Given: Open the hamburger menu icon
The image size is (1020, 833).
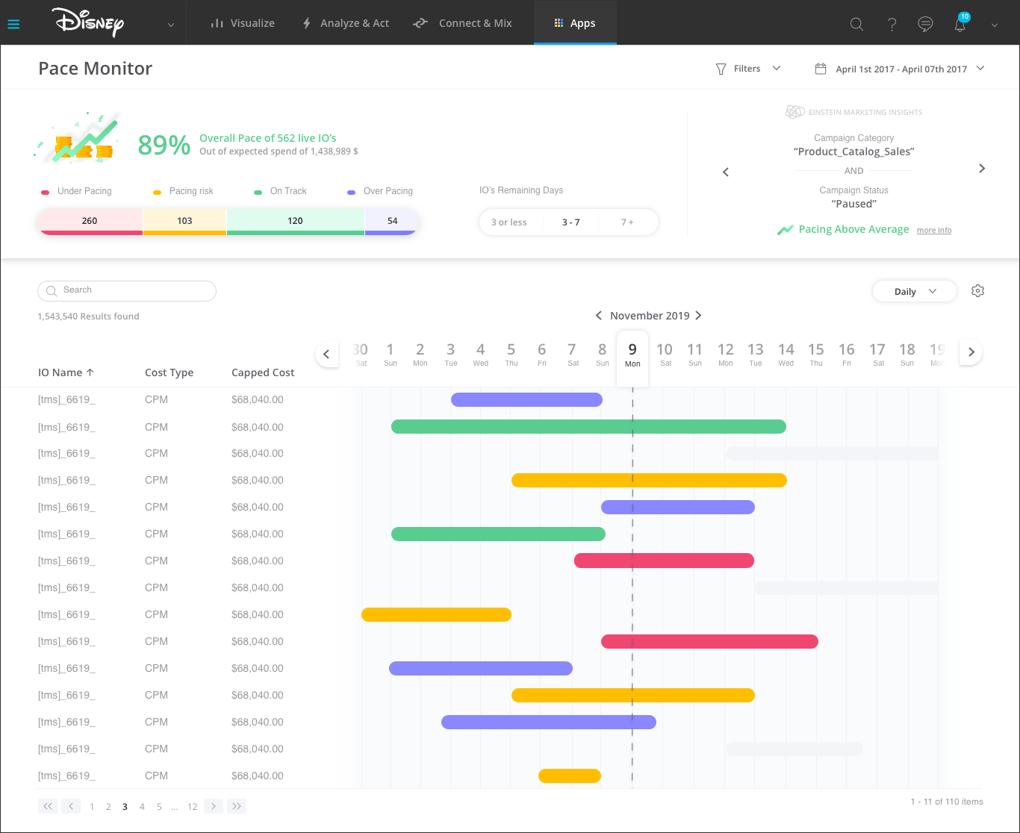Looking at the screenshot, I should click(x=13, y=24).
